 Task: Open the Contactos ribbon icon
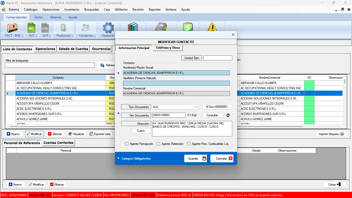86,28
